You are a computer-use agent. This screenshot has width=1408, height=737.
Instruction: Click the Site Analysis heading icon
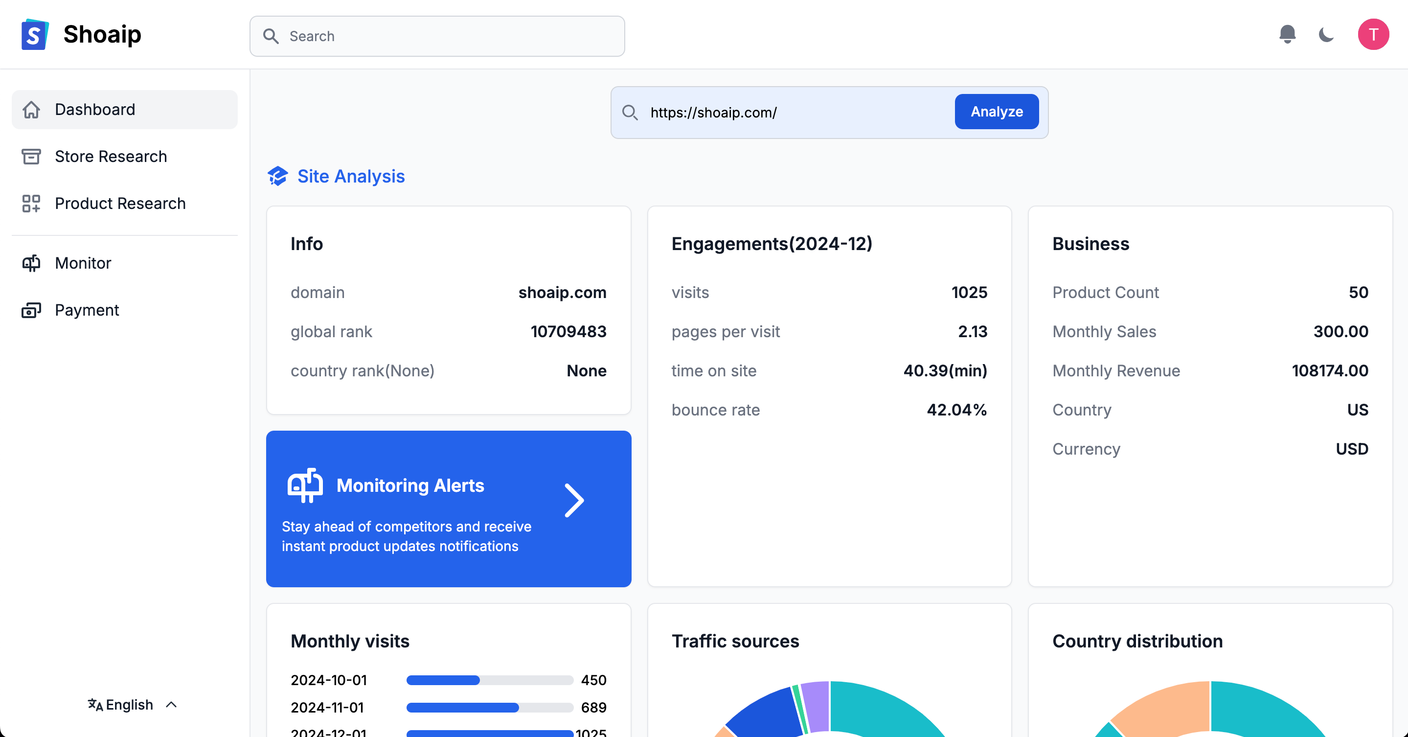point(278,176)
